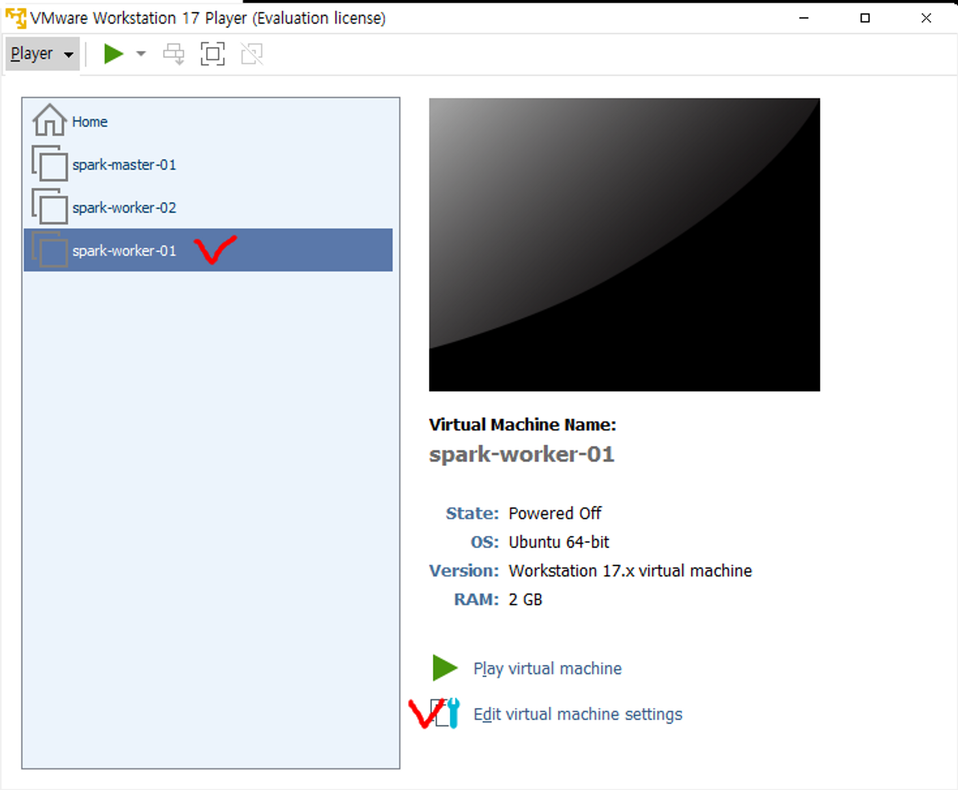The width and height of the screenshot is (958, 790).
Task: Click the Ubuntu 64-bit OS value
Action: (559, 542)
